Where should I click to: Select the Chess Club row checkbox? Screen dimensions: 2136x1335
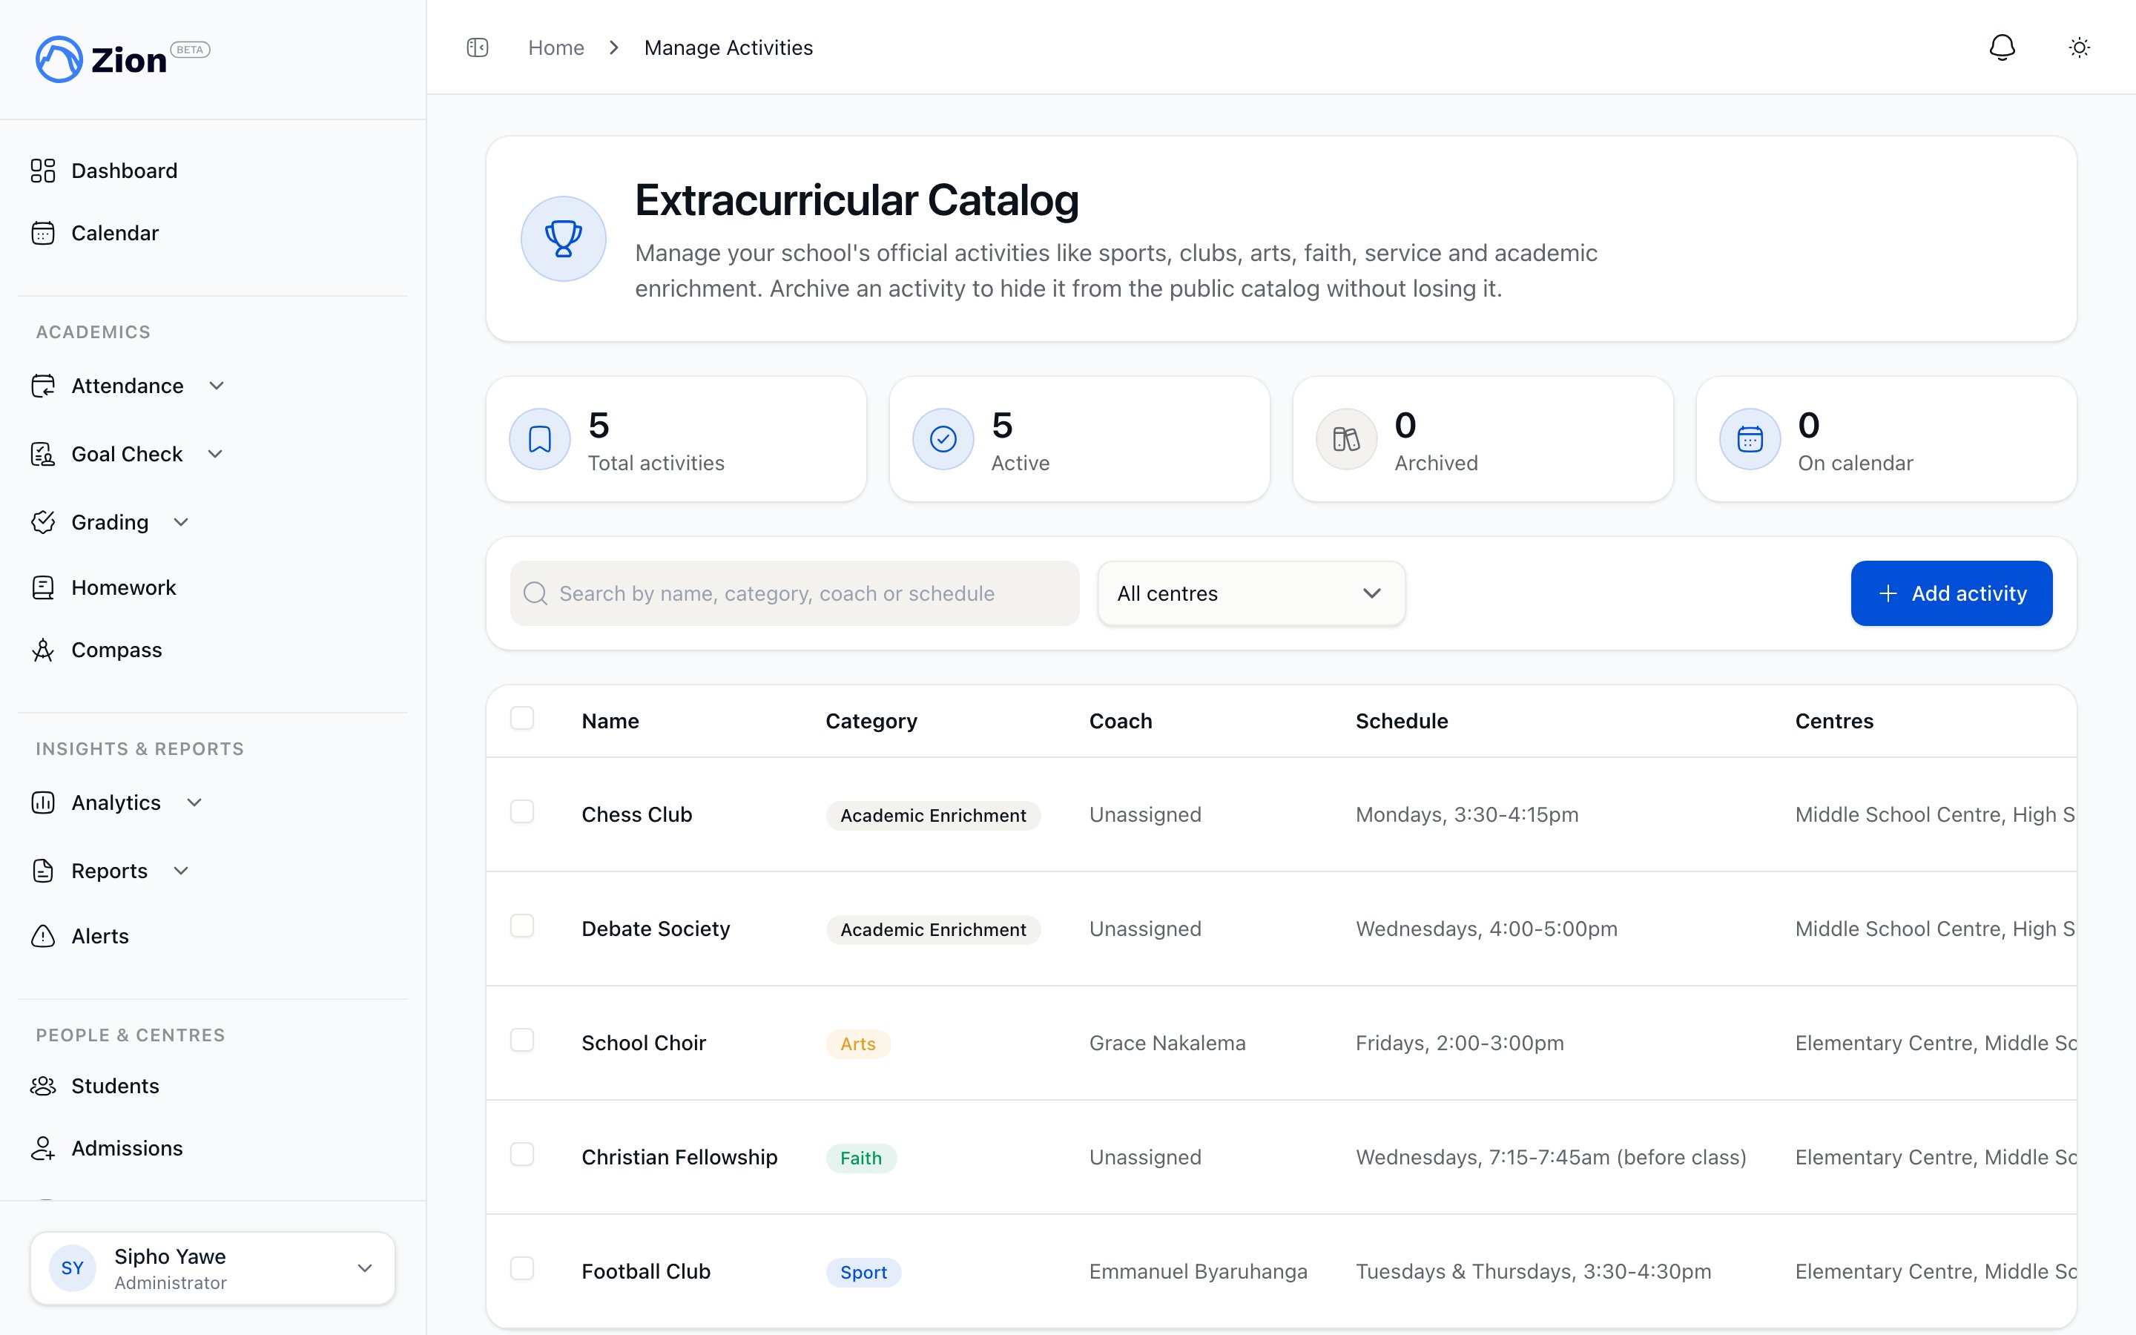[x=521, y=811]
